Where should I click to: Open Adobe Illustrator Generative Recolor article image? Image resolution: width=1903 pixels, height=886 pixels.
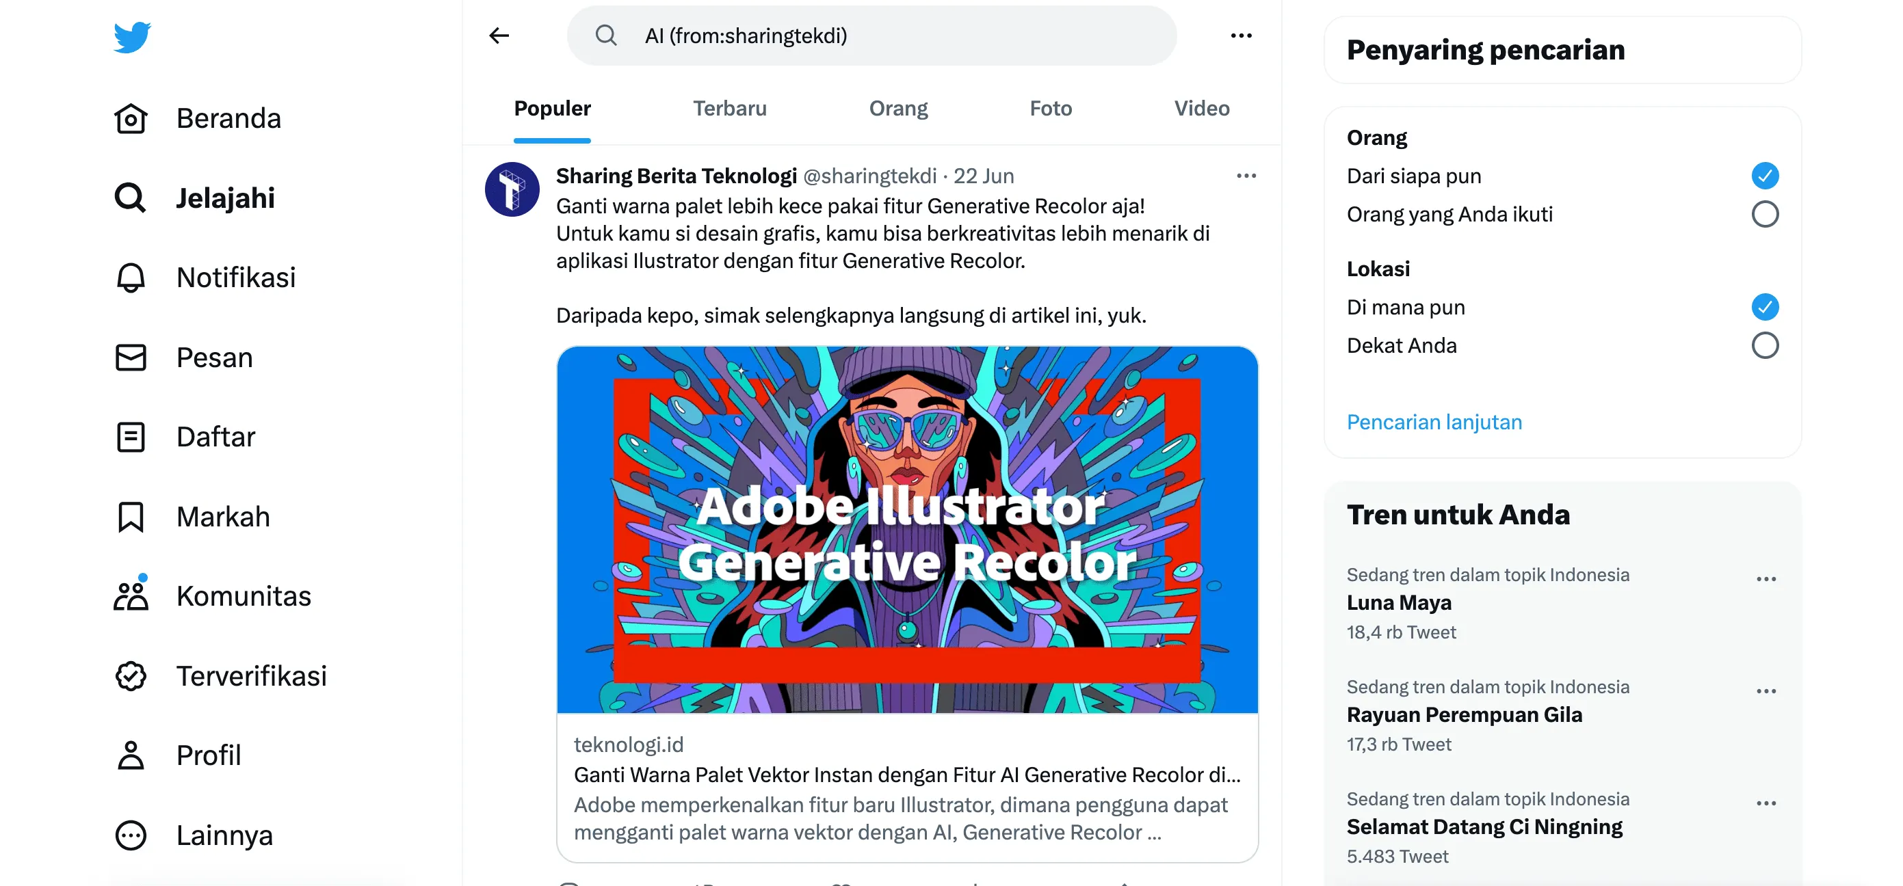[907, 528]
